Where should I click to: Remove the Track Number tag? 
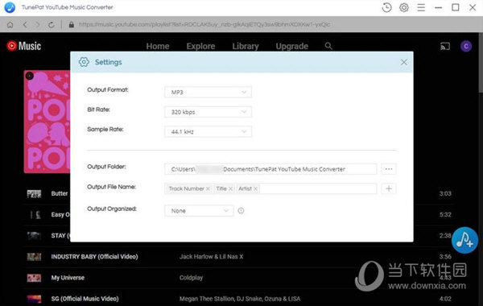208,188
